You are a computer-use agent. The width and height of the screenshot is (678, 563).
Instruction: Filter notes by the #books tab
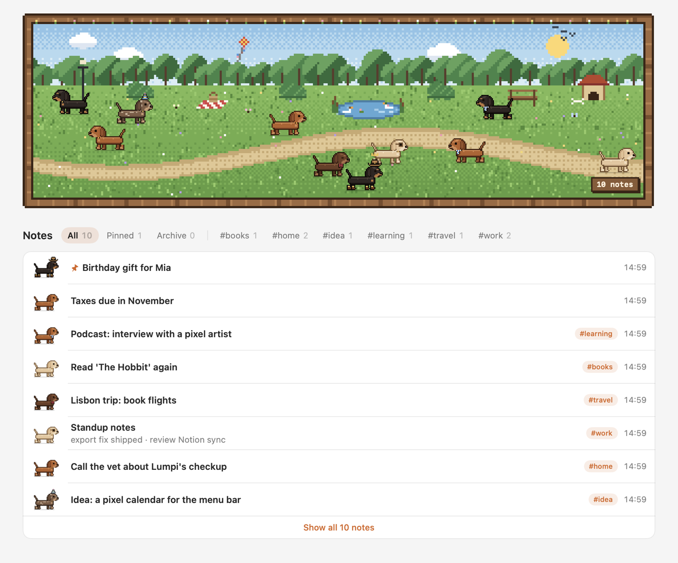tap(239, 236)
